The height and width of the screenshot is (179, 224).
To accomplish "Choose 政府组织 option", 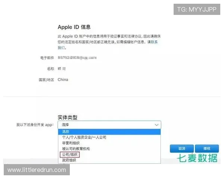I will point(109,160).
